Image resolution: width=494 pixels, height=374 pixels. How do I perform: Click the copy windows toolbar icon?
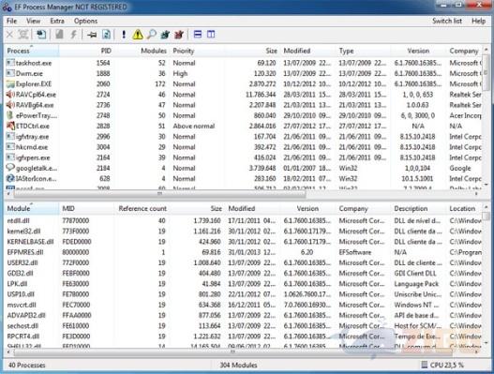[41, 35]
